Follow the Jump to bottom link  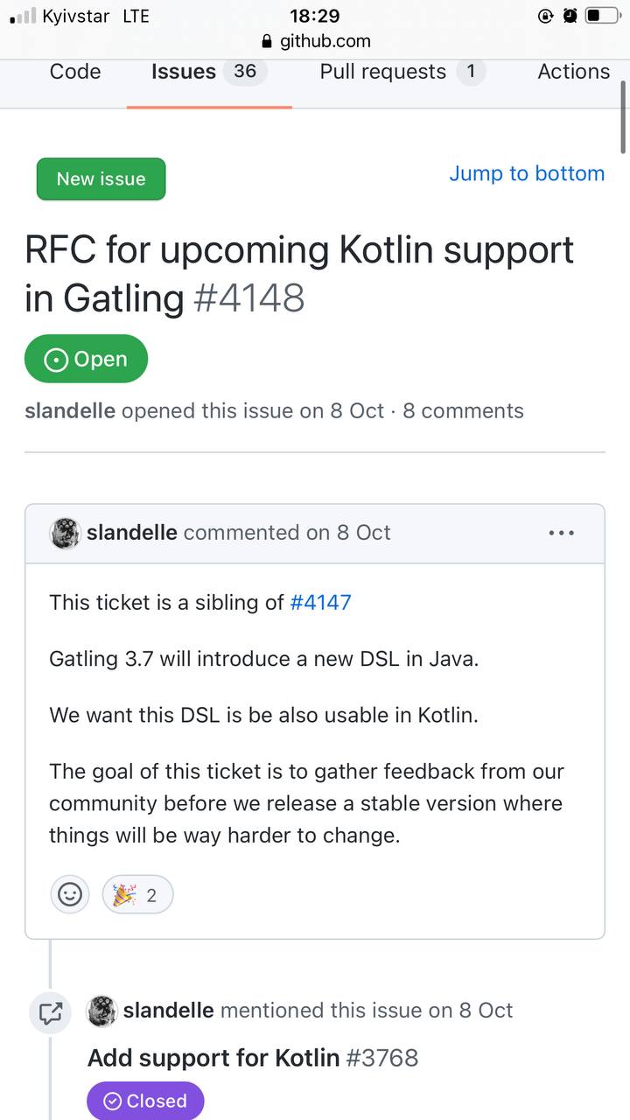[x=527, y=173]
